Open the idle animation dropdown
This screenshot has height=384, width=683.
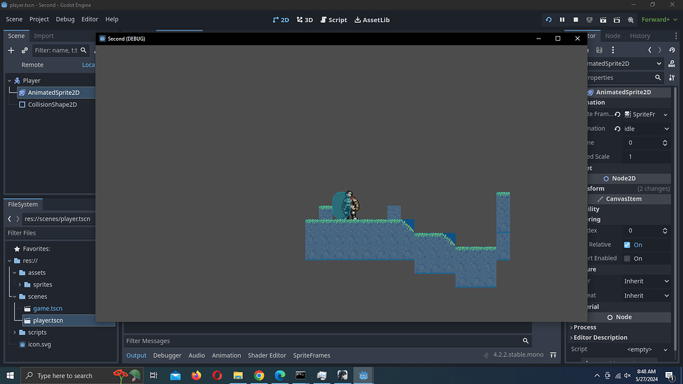pyautogui.click(x=646, y=129)
